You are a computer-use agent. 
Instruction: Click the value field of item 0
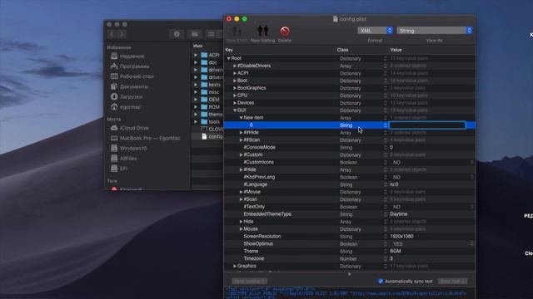pos(427,125)
